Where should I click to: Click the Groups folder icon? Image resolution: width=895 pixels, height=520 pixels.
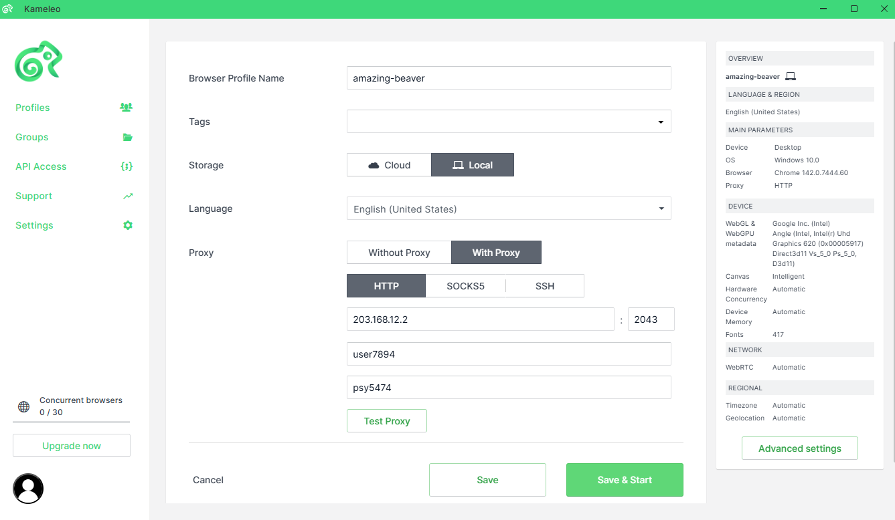pos(127,137)
